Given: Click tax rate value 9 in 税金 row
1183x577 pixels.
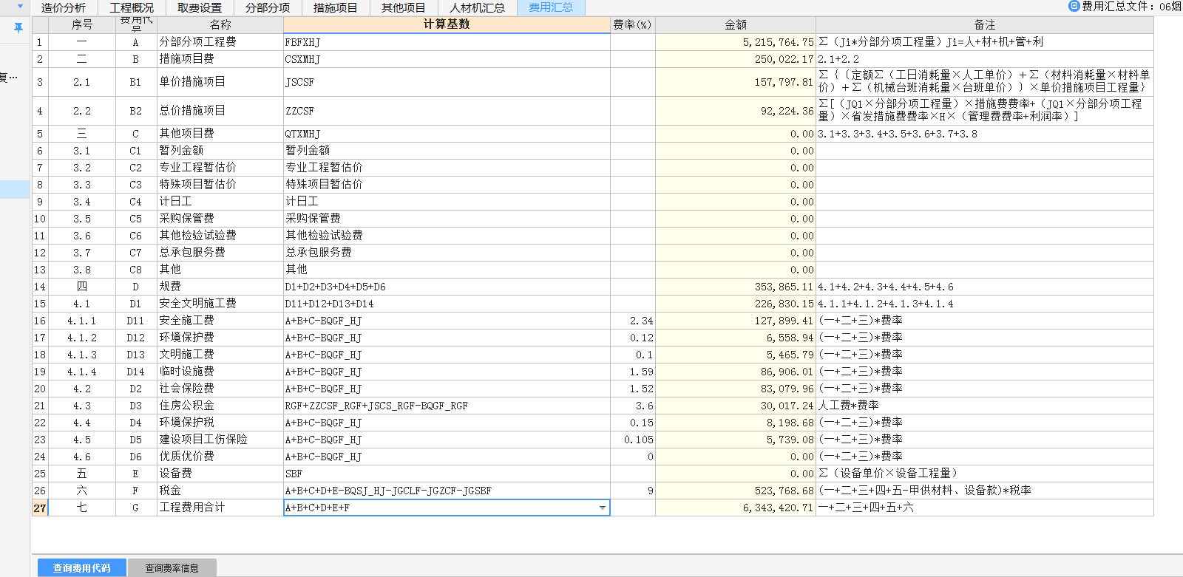Looking at the screenshot, I should [633, 491].
